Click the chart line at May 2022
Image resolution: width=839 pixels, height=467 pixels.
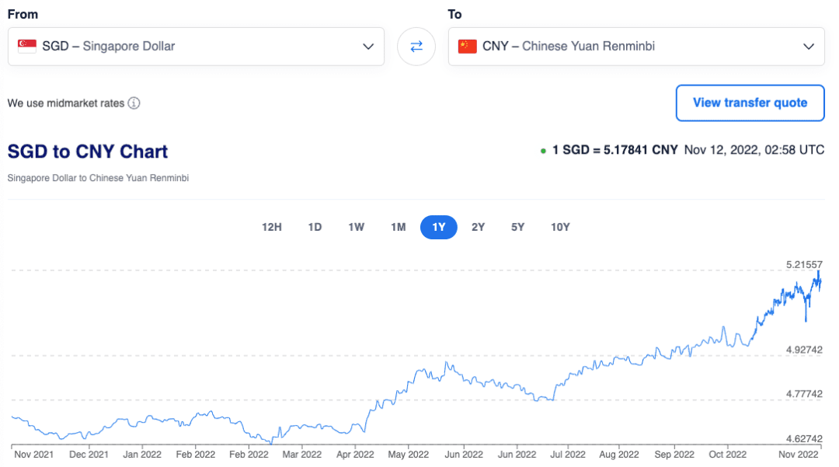coord(407,383)
